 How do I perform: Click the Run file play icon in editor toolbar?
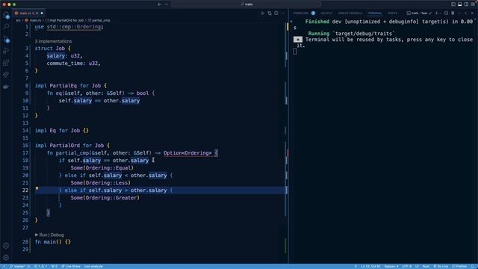[x=263, y=13]
